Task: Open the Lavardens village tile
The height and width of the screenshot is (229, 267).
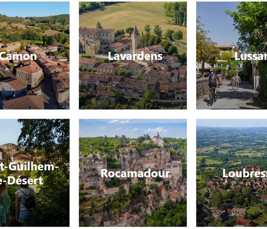Action: pos(133,56)
